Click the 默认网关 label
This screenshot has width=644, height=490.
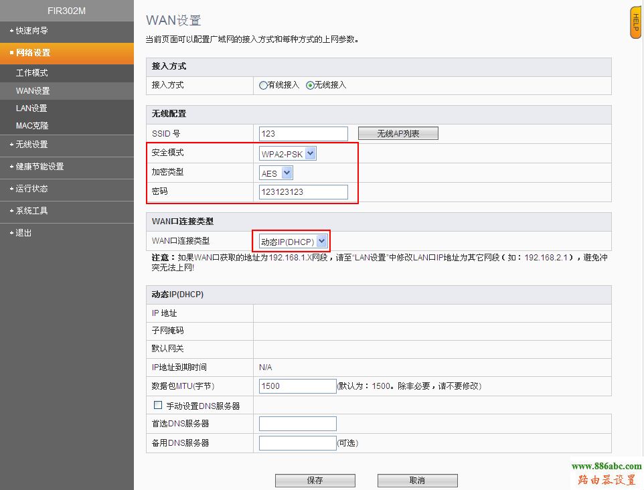click(167, 348)
